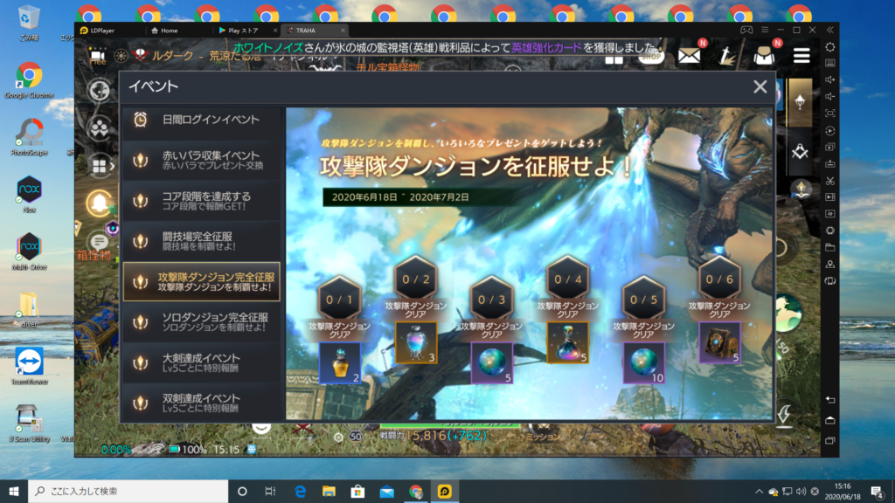Screen dimensions: 895x503
Task: Click the install APK icon in sidebar
Action: tap(830, 163)
